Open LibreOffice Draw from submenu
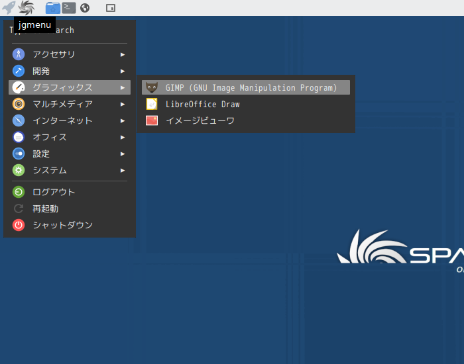 (246, 104)
